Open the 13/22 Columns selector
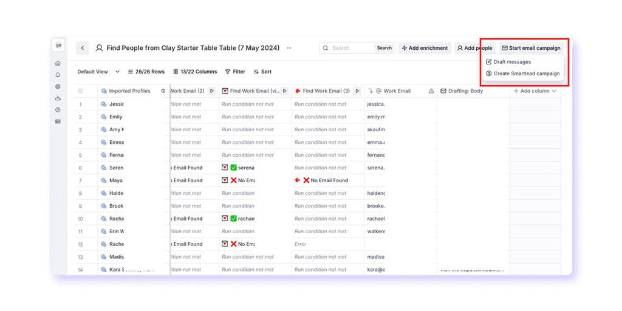Image resolution: width=622 pixels, height=311 pixels. point(195,72)
